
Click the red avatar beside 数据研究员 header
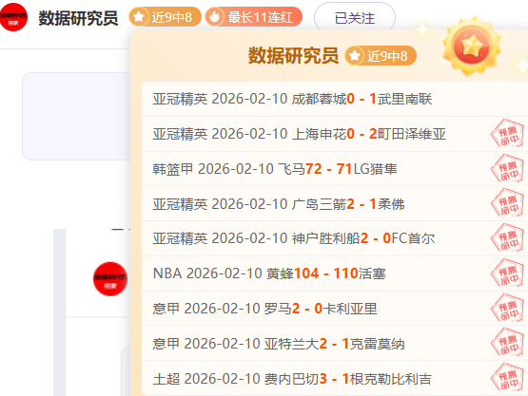[x=13, y=17]
